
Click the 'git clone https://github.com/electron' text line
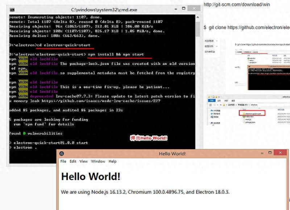[246, 28]
